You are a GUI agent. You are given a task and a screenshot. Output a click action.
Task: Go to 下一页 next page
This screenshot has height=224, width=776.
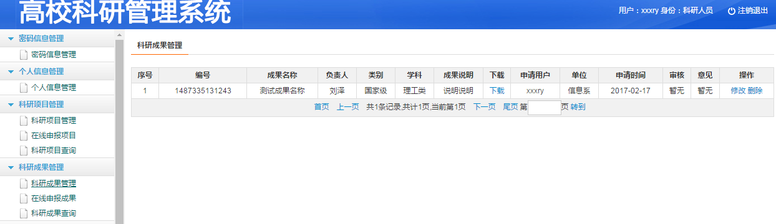(x=484, y=107)
